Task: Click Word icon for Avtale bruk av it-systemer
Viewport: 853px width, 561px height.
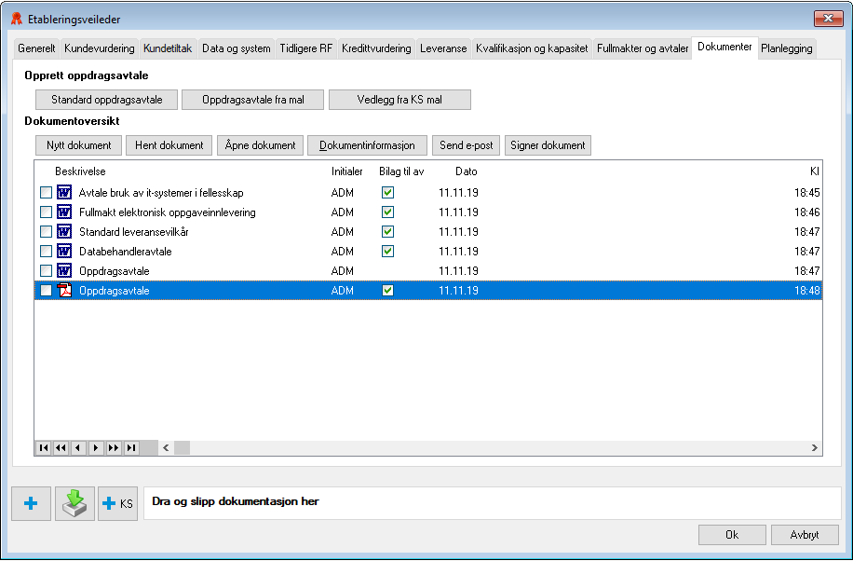Action: coord(64,192)
